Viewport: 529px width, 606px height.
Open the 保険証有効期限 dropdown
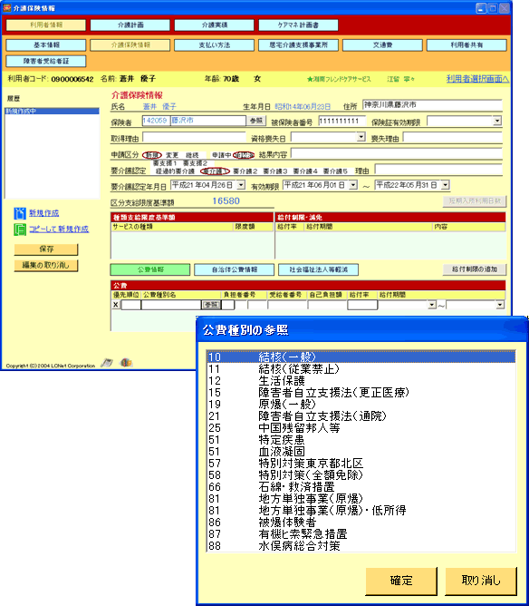coord(497,121)
